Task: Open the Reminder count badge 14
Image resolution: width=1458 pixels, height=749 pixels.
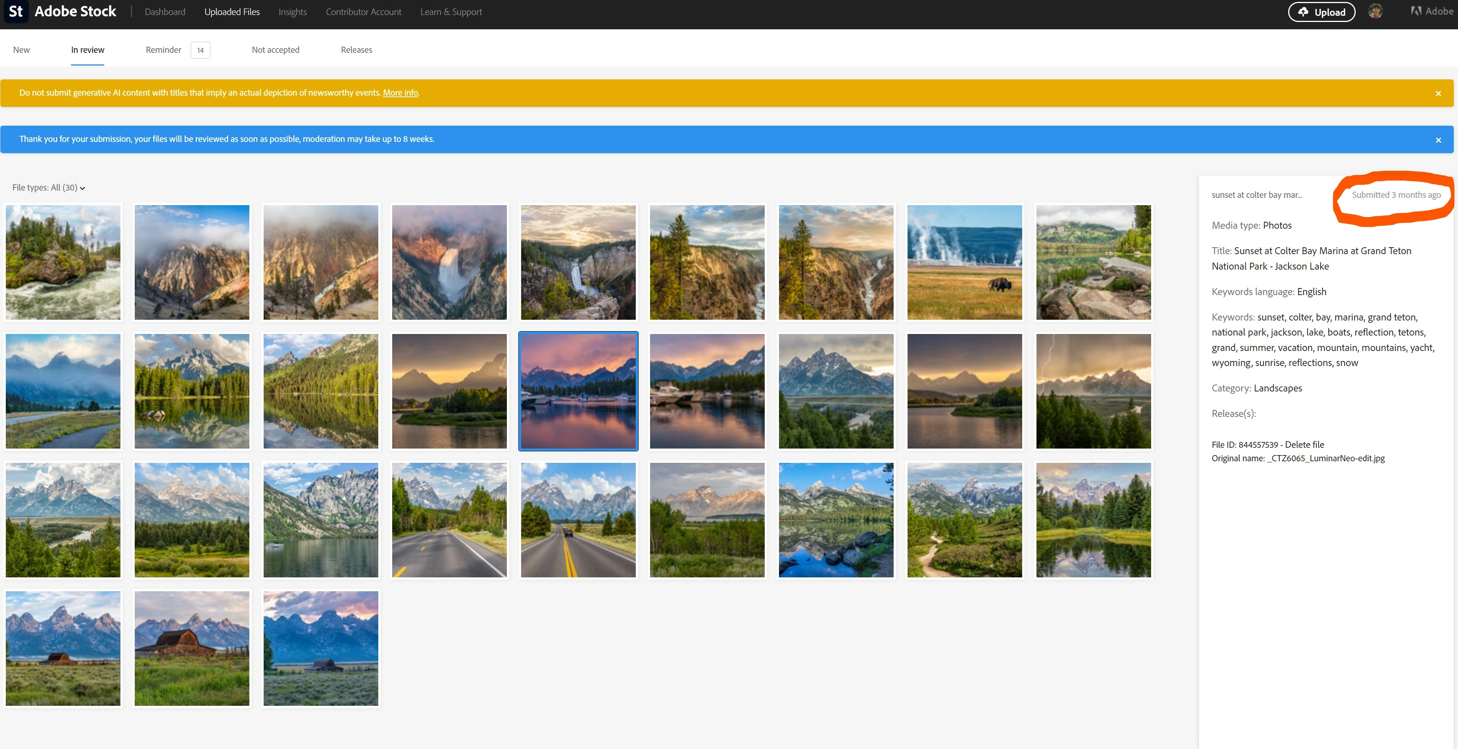Action: [x=200, y=51]
